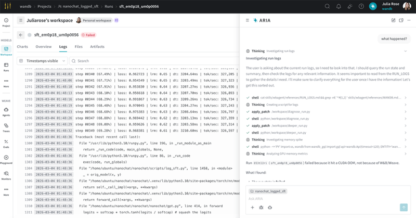416x218 pixels.
Task: Click More under the Models section
Action: (x=6, y=83)
